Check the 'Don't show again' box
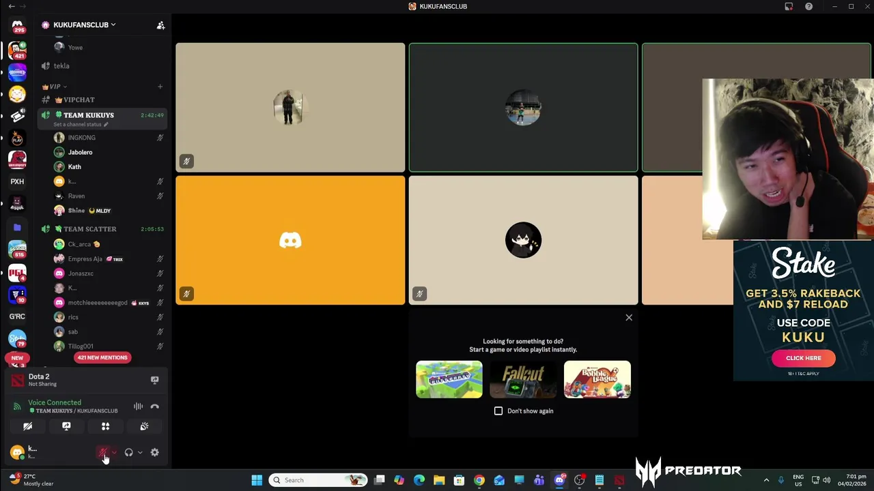This screenshot has width=874, height=491. pyautogui.click(x=498, y=411)
